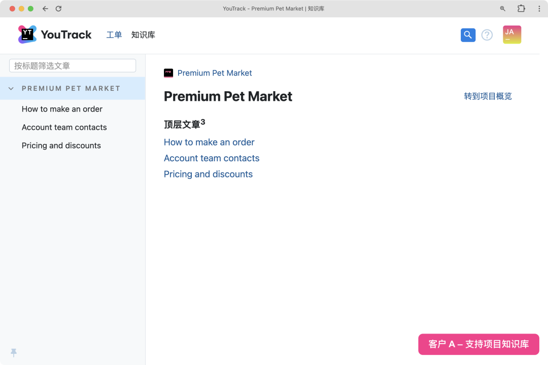Image resolution: width=548 pixels, height=365 pixels.
Task: Open the browser three-dot menu
Action: tap(539, 9)
